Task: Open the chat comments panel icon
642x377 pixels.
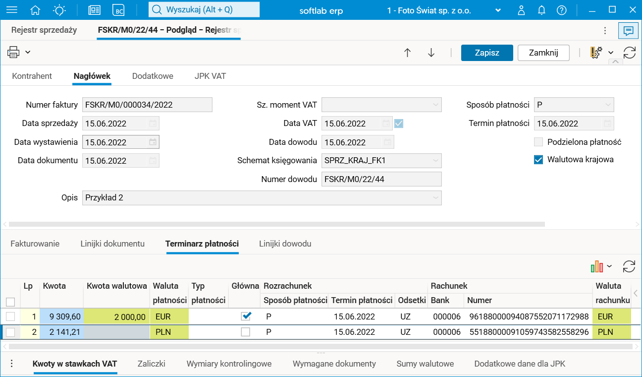Action: pos(628,30)
